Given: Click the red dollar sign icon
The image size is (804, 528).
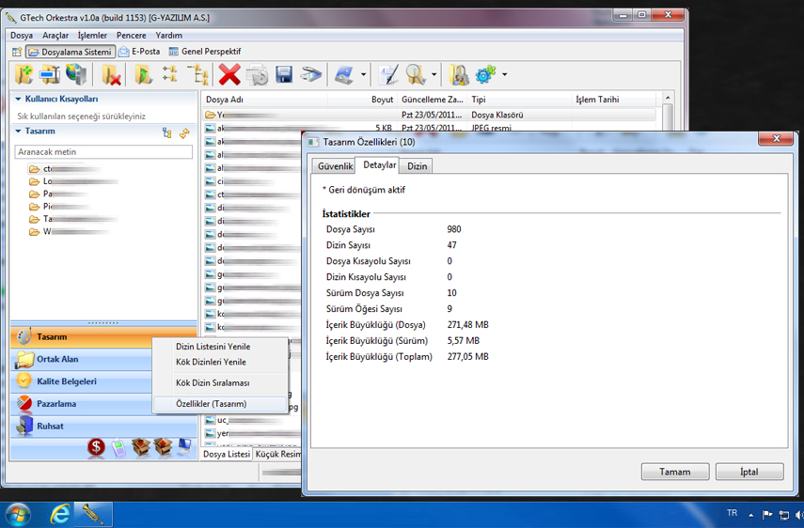Looking at the screenshot, I should click(x=96, y=447).
